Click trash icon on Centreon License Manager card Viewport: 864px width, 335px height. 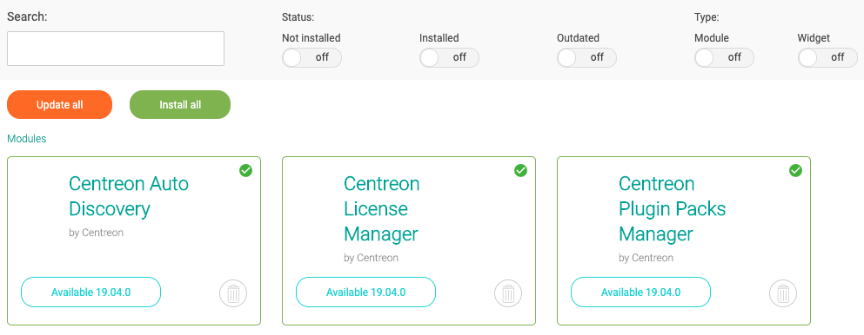tap(508, 293)
